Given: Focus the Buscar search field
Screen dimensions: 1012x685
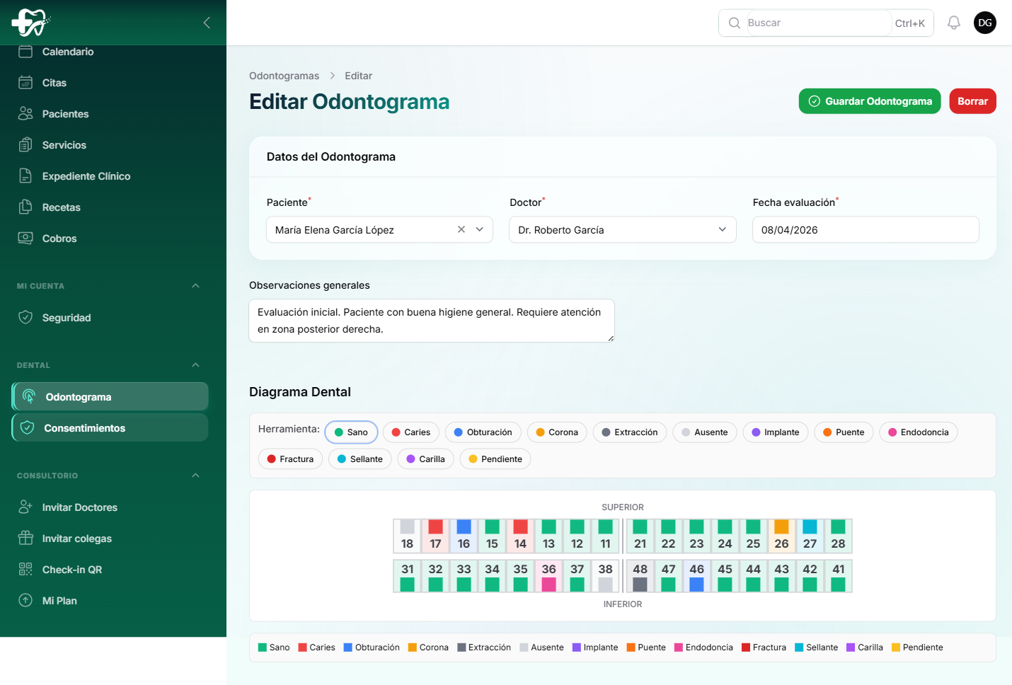Looking at the screenshot, I should (820, 23).
